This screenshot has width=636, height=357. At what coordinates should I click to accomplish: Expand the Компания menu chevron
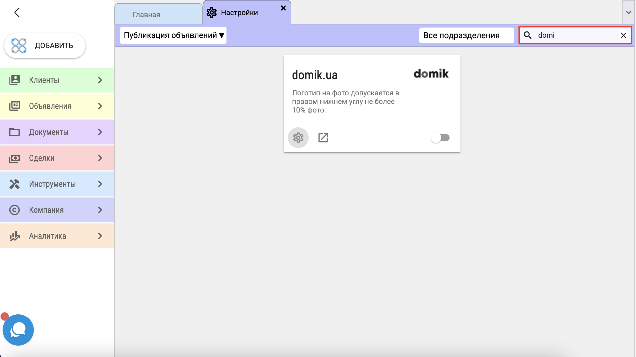click(100, 210)
